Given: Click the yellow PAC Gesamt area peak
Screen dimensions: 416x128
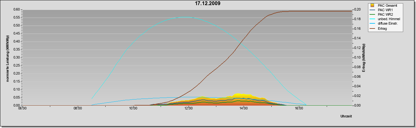Looking at the screenshot, I should 237,94.
